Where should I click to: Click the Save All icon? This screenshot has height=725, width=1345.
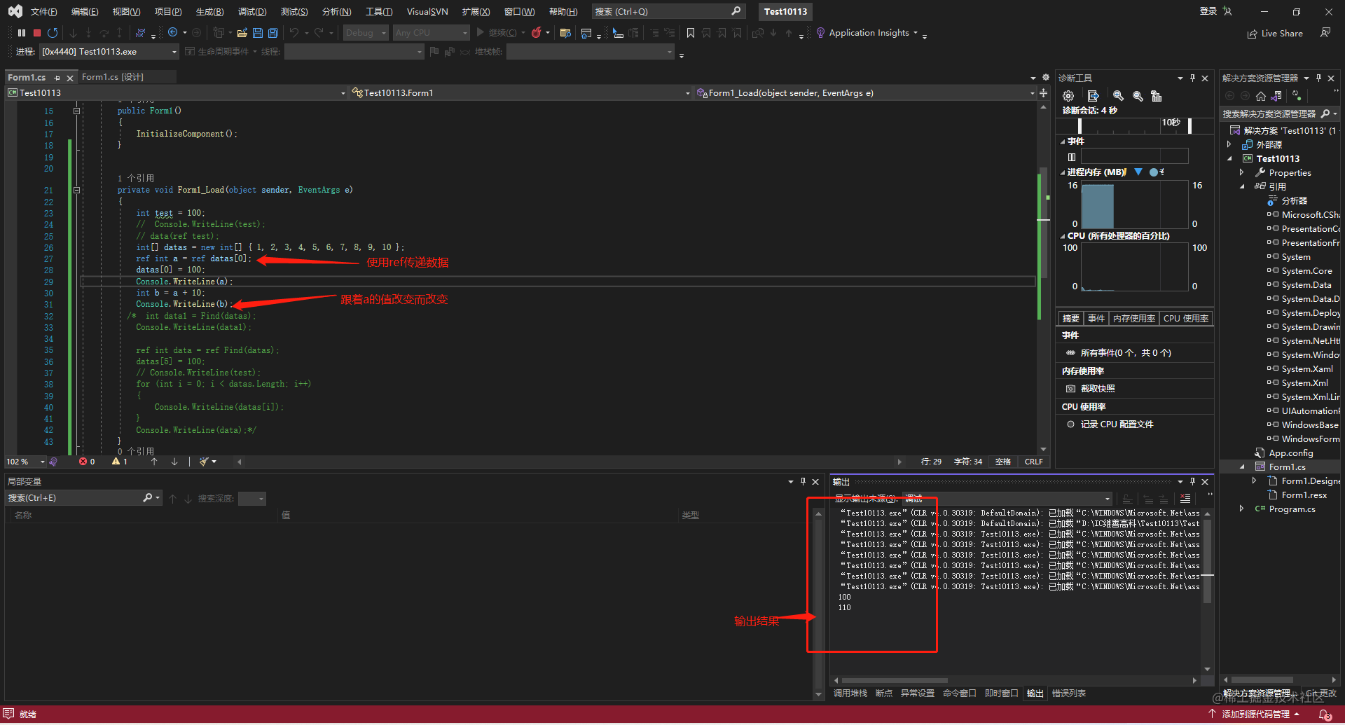pos(273,33)
